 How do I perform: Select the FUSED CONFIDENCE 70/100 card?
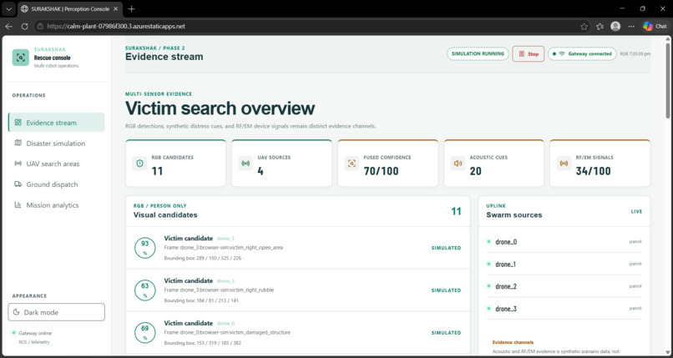pos(387,163)
